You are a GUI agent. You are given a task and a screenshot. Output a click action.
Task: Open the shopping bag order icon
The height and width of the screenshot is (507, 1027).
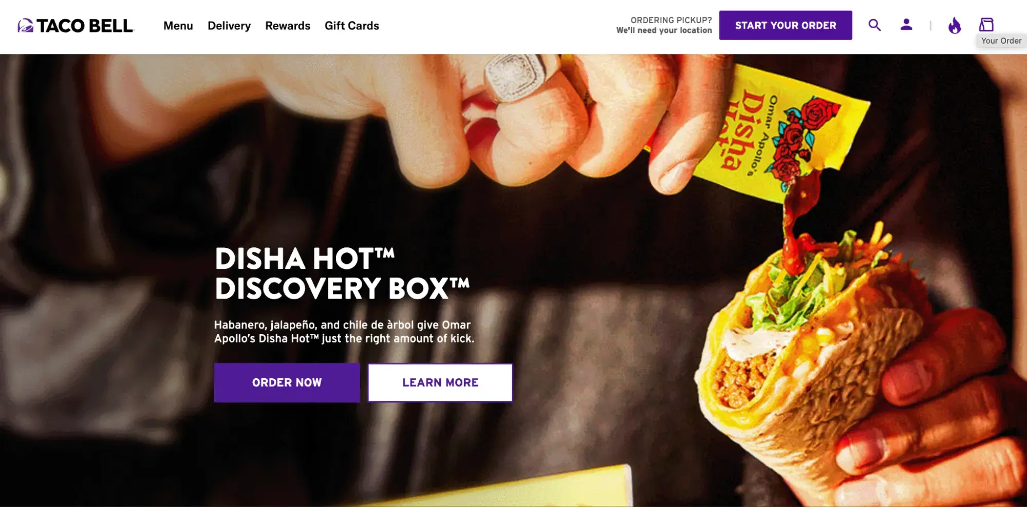click(986, 25)
